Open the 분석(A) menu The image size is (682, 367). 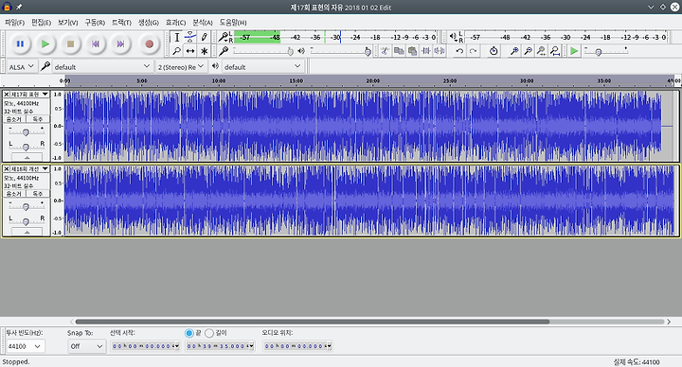[203, 22]
